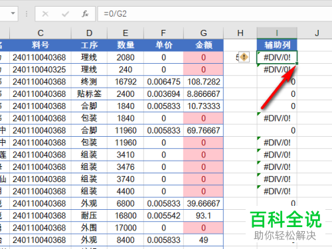
Task: Select quantity cell 3740
Action: click(x=125, y=179)
